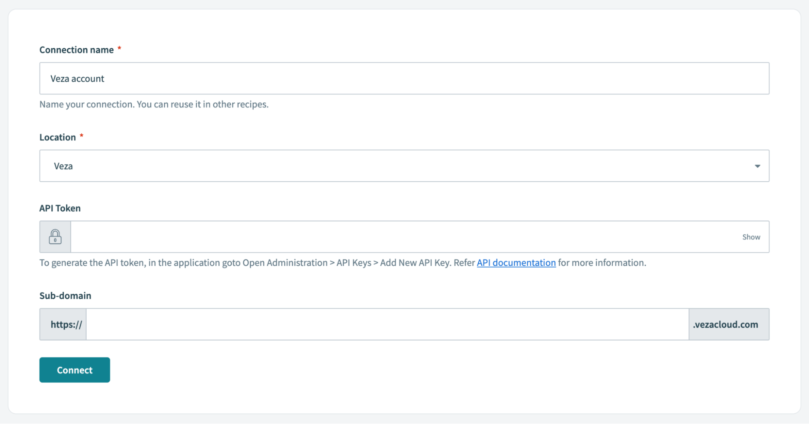
Task: Click the red asterisk next to Location
Action: [x=81, y=136]
